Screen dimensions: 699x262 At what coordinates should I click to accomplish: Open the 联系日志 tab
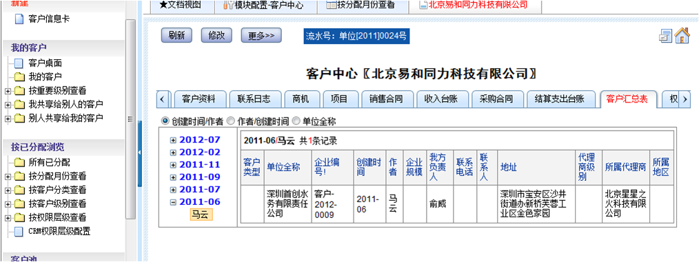coord(254,99)
